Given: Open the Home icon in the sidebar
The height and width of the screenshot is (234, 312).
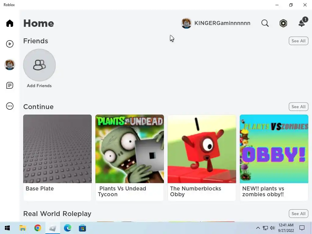Looking at the screenshot, I should (x=9, y=23).
